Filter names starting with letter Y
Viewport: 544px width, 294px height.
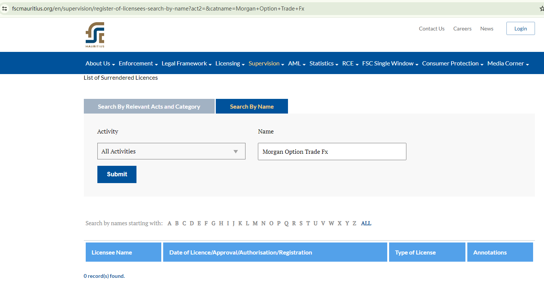click(347, 223)
